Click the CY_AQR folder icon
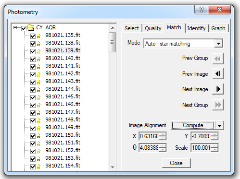240x179 pixels. [x=31, y=28]
